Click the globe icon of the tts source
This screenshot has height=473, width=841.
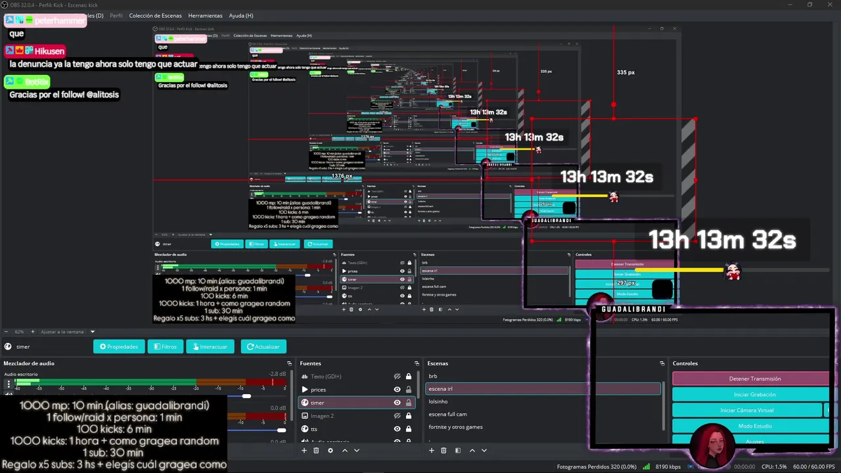click(305, 429)
